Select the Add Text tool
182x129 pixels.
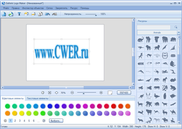click(19, 14)
